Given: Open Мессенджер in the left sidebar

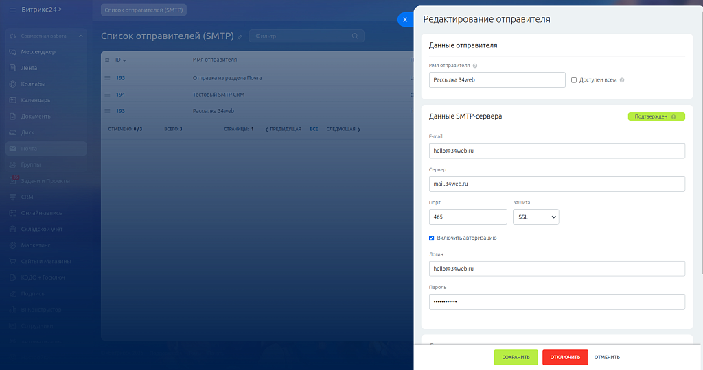Looking at the screenshot, I should (x=38, y=52).
